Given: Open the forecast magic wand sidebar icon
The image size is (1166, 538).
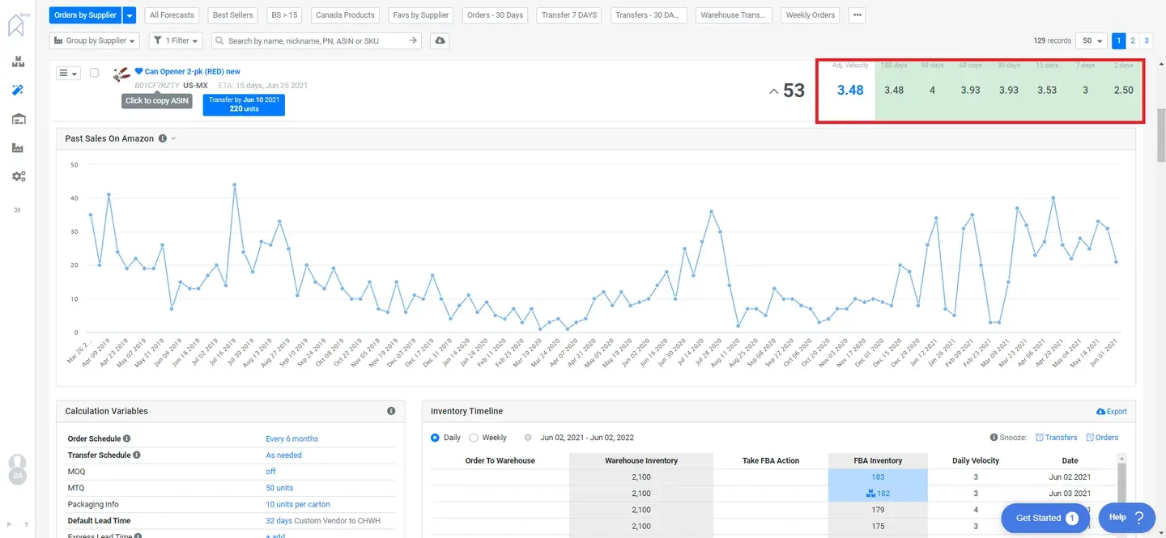Looking at the screenshot, I should point(18,90).
